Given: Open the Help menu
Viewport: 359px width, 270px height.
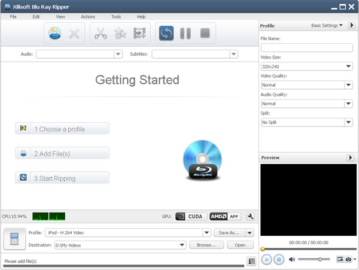Looking at the screenshot, I should pos(141,17).
